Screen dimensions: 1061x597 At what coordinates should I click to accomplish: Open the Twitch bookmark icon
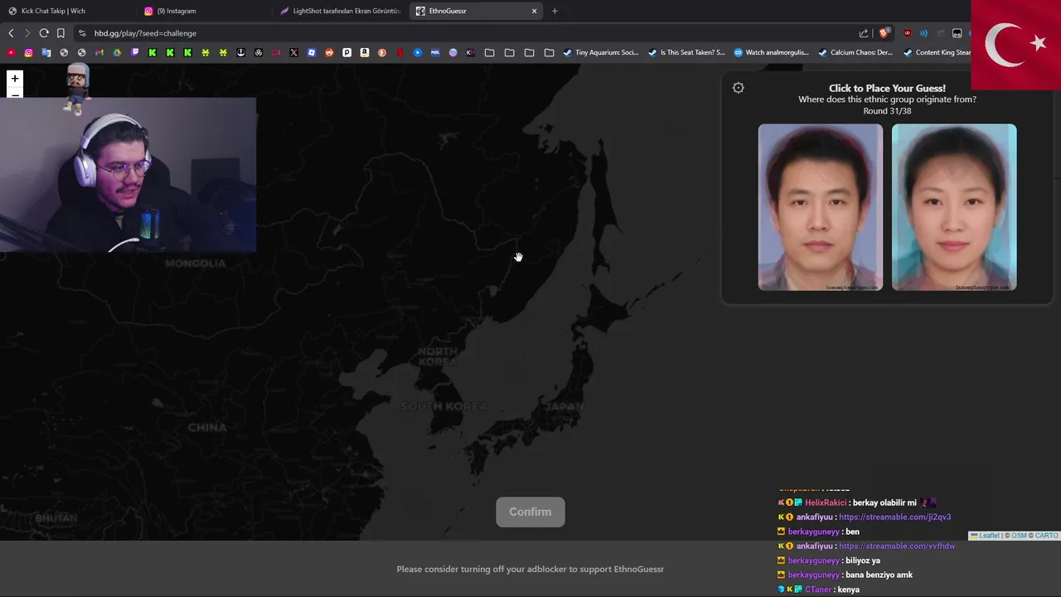tap(135, 52)
